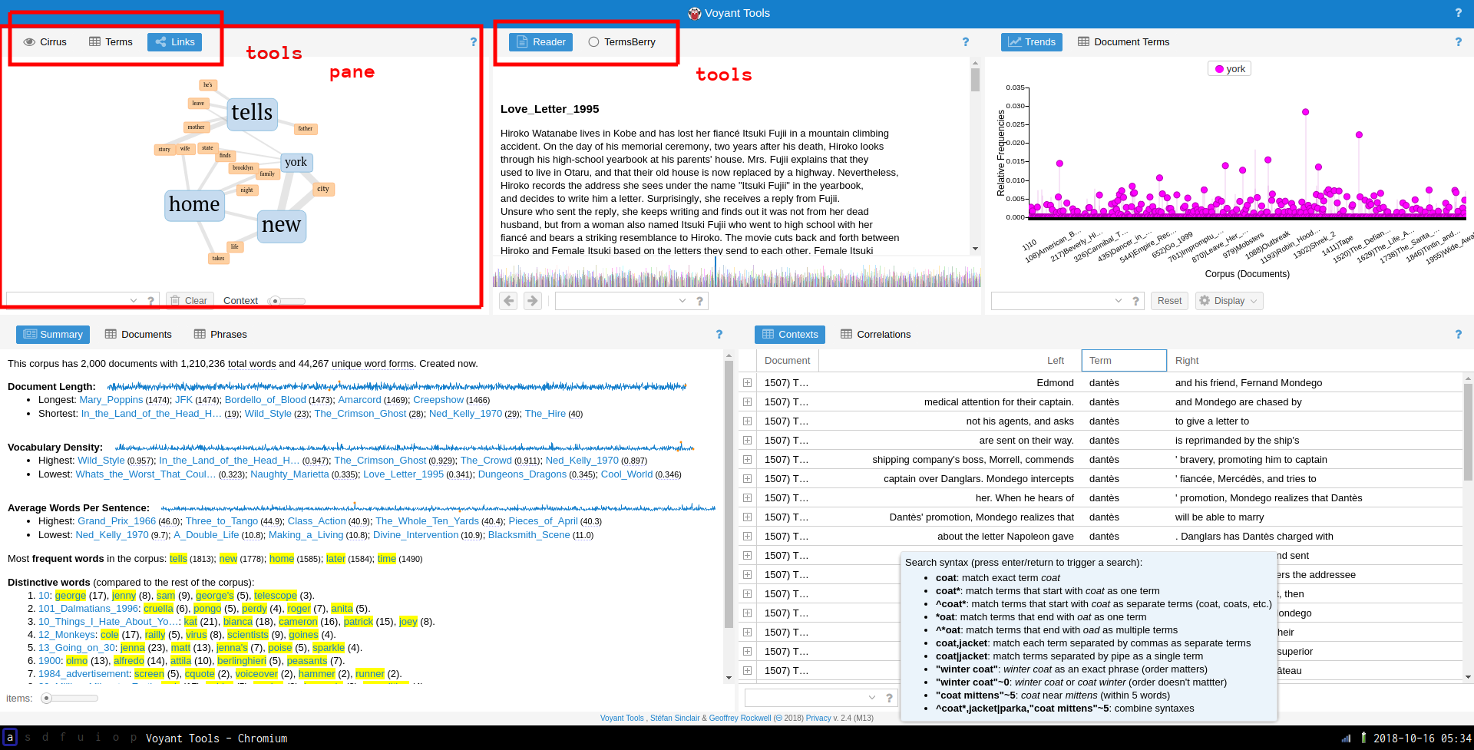
Task: Open the Contexts search dropdown arrow
Action: click(x=872, y=698)
